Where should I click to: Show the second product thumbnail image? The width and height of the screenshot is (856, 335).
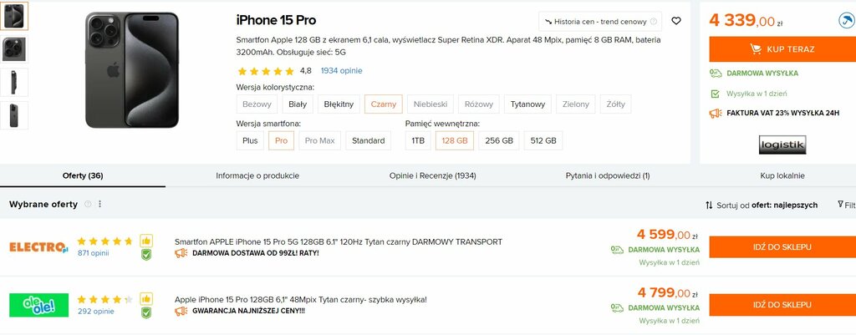click(x=13, y=49)
